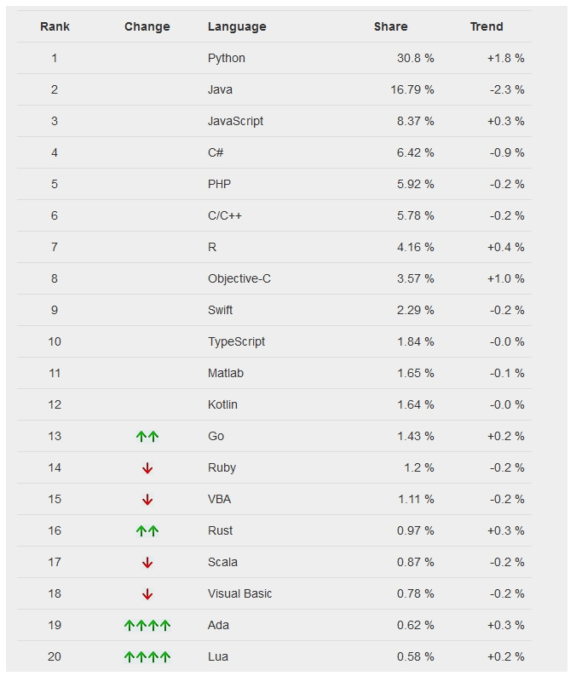The image size is (576, 676).
Task: Click the TypeScript language entry
Action: tap(236, 341)
